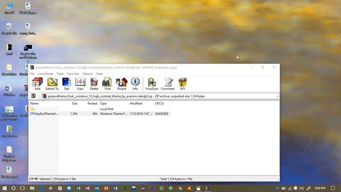Start VirusScan on the archive
The width and height of the screenshot is (341, 192).
tap(151, 84)
